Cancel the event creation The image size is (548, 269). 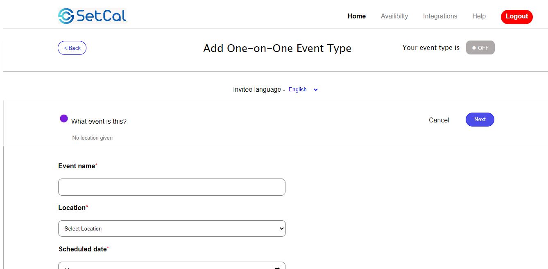[439, 120]
